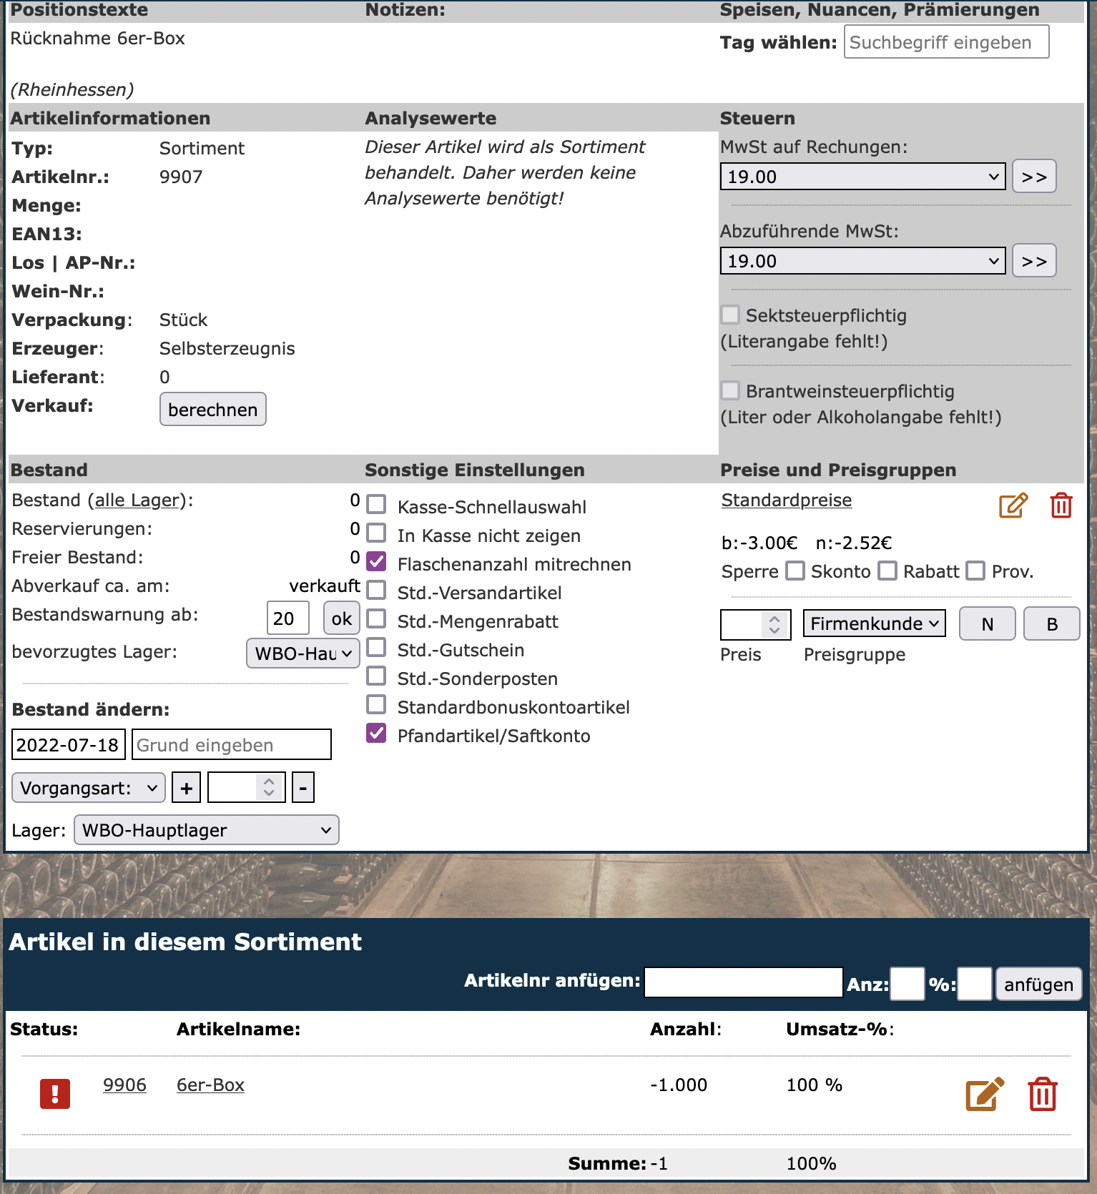Toggle the Pfandartikel/Saftkonto checkbox
1097x1194 pixels.
point(377,734)
